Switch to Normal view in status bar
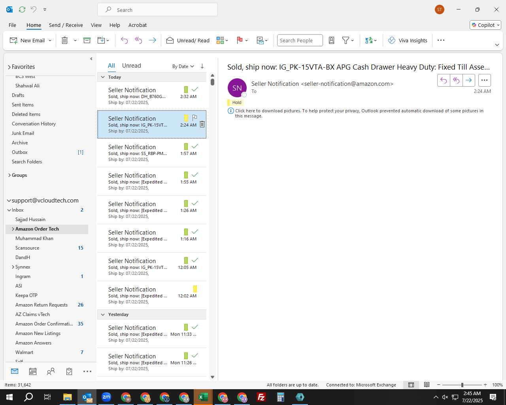This screenshot has height=405, width=506. [x=411, y=385]
